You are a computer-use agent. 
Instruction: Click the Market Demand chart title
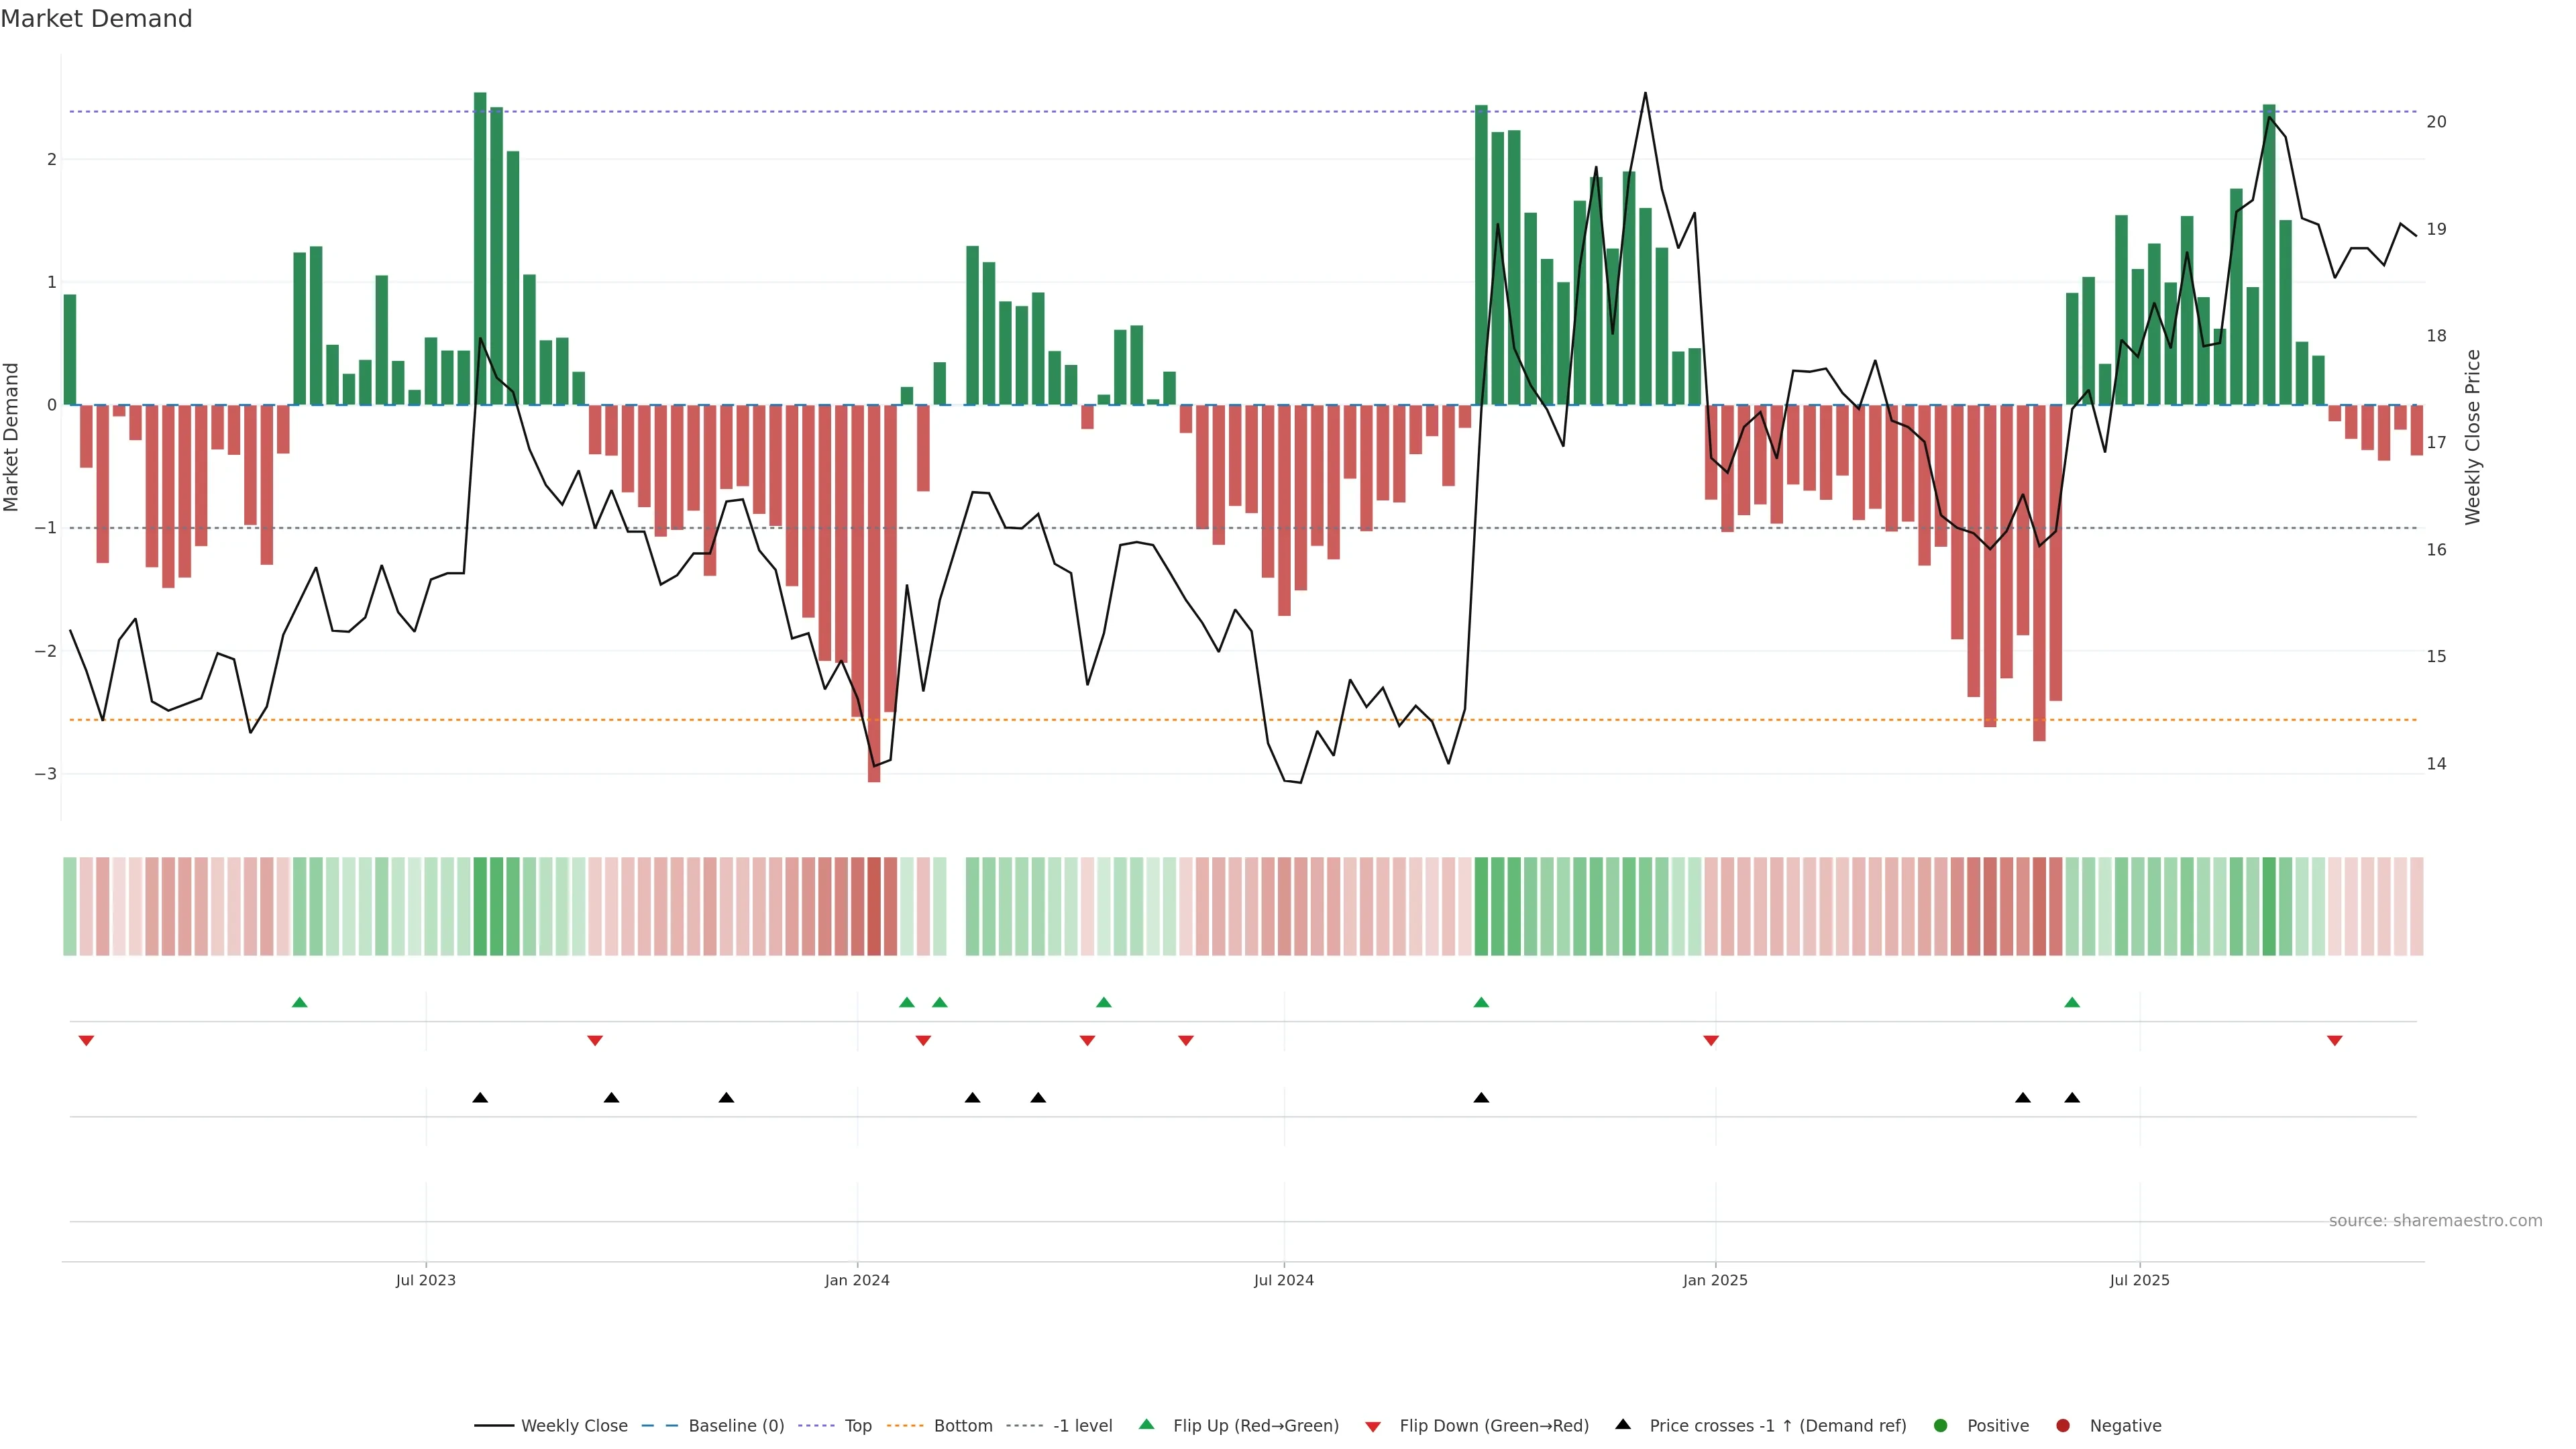point(96,19)
